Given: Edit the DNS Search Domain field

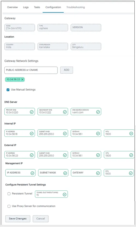Looking at the screenshot, I should click(x=86, y=112).
